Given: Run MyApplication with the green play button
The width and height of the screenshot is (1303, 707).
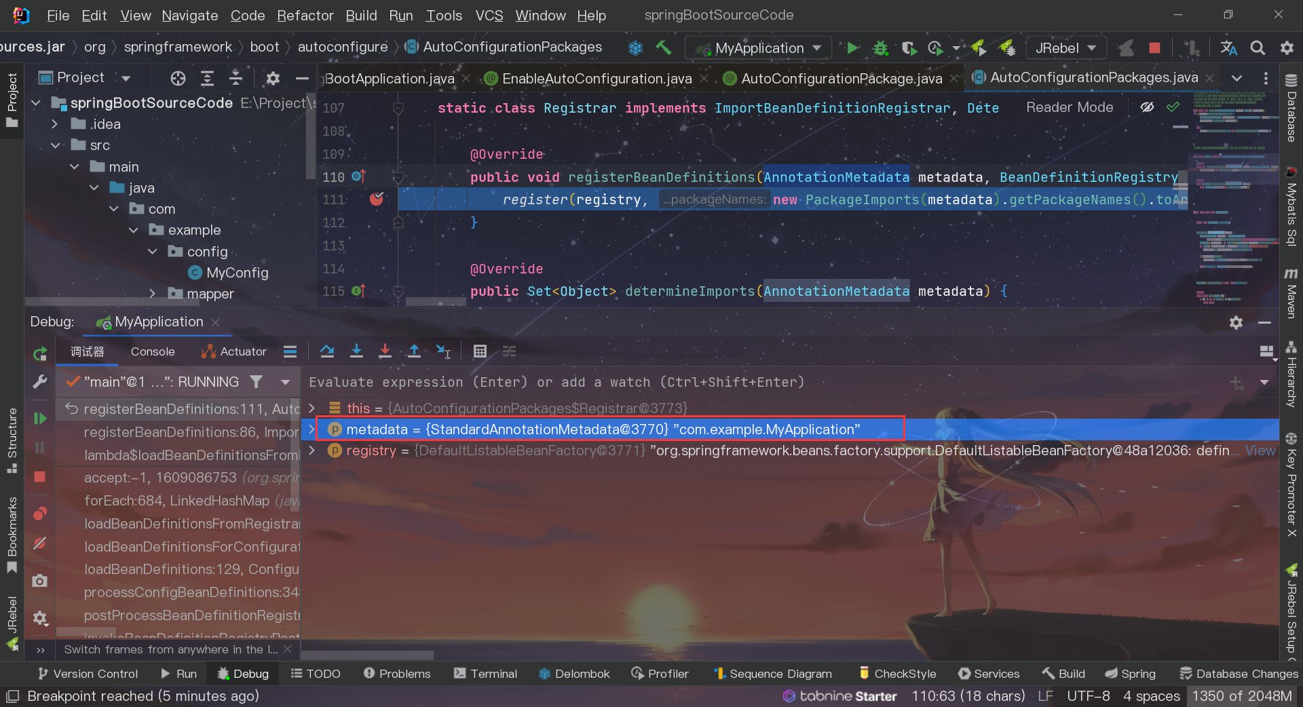Looking at the screenshot, I should (x=852, y=47).
